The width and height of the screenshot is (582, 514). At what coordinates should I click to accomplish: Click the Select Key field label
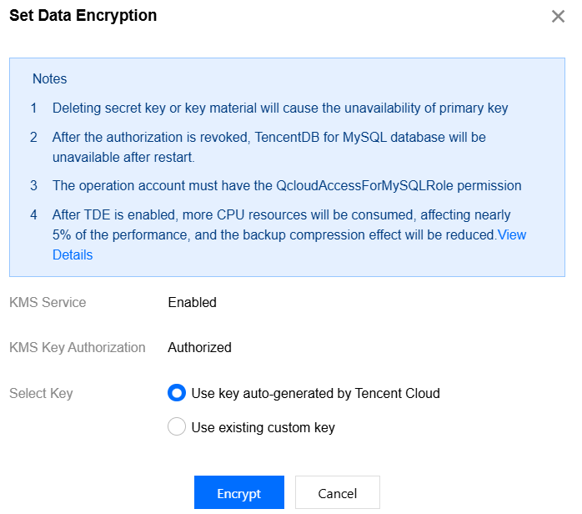[41, 393]
